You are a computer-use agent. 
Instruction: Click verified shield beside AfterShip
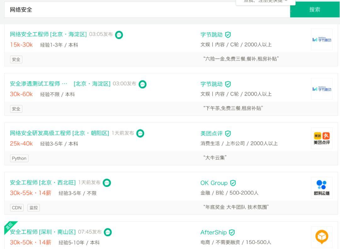pyautogui.click(x=232, y=233)
